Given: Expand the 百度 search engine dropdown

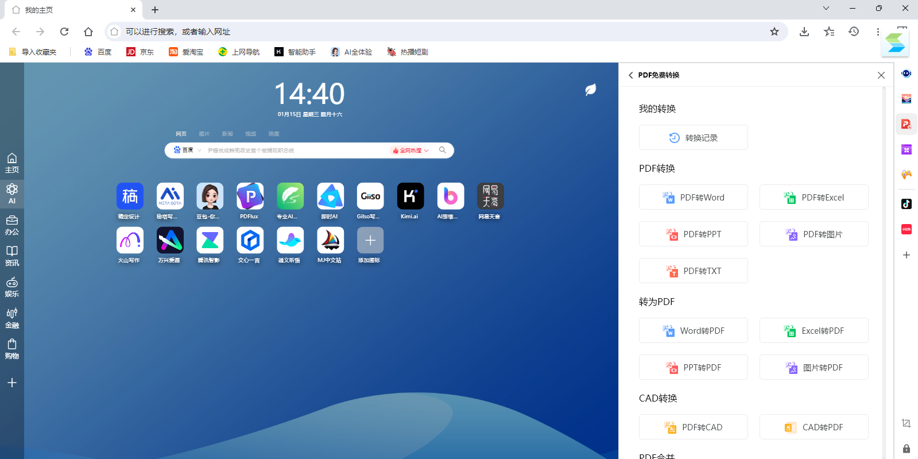Looking at the screenshot, I should (188, 150).
